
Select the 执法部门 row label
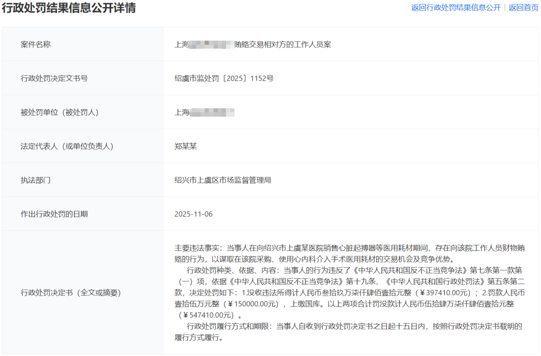click(x=36, y=180)
